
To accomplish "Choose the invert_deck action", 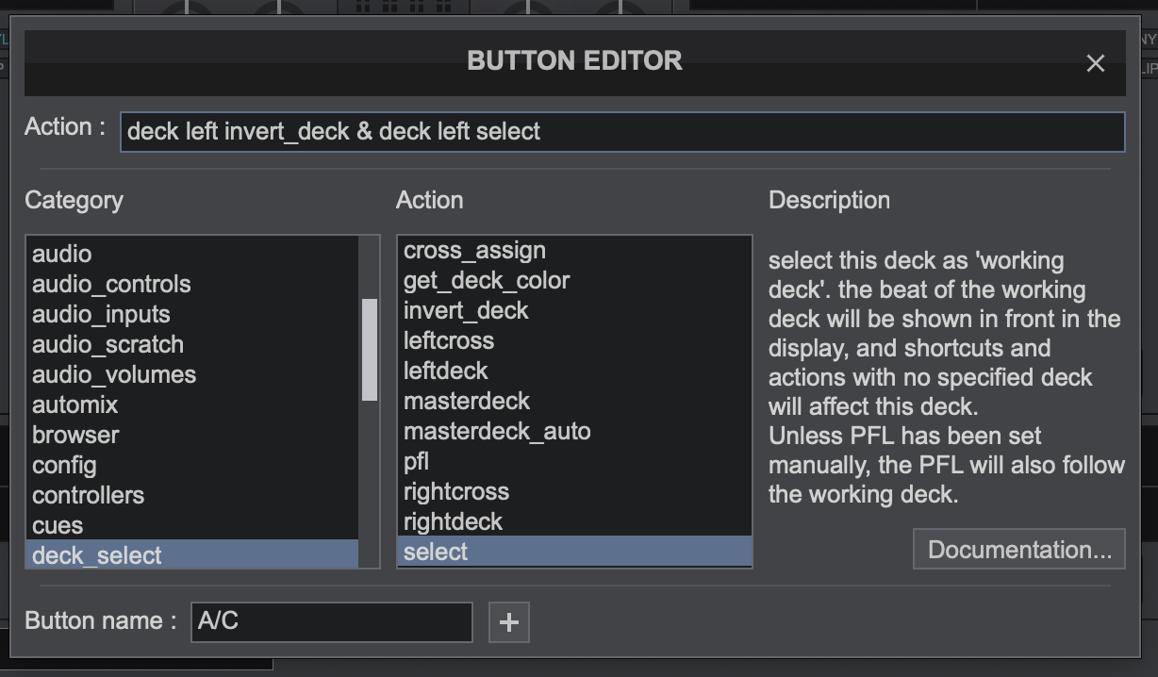I will tap(574, 310).
